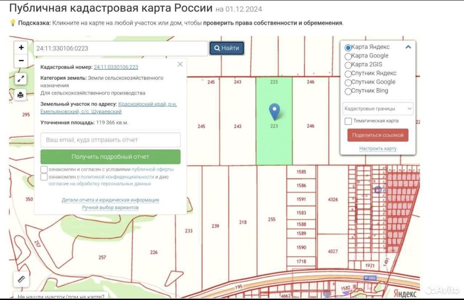Open cadastral number 24:11:0330106:223 link

(116, 67)
